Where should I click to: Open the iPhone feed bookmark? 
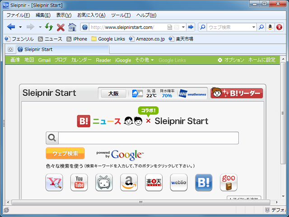pyautogui.click(x=77, y=39)
